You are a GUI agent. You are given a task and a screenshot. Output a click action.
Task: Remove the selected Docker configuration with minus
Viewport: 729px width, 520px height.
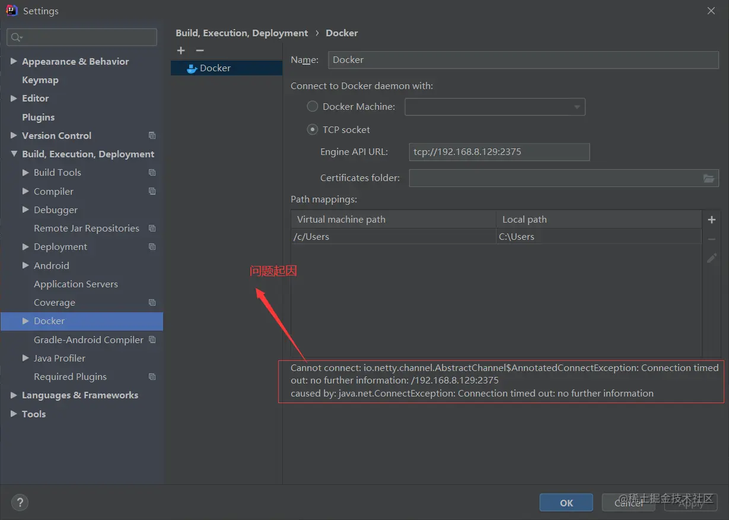point(200,50)
